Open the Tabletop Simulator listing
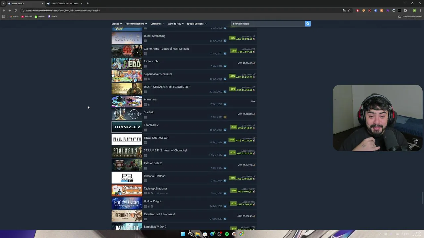Viewport: 424px width, 238px height. tap(184, 191)
